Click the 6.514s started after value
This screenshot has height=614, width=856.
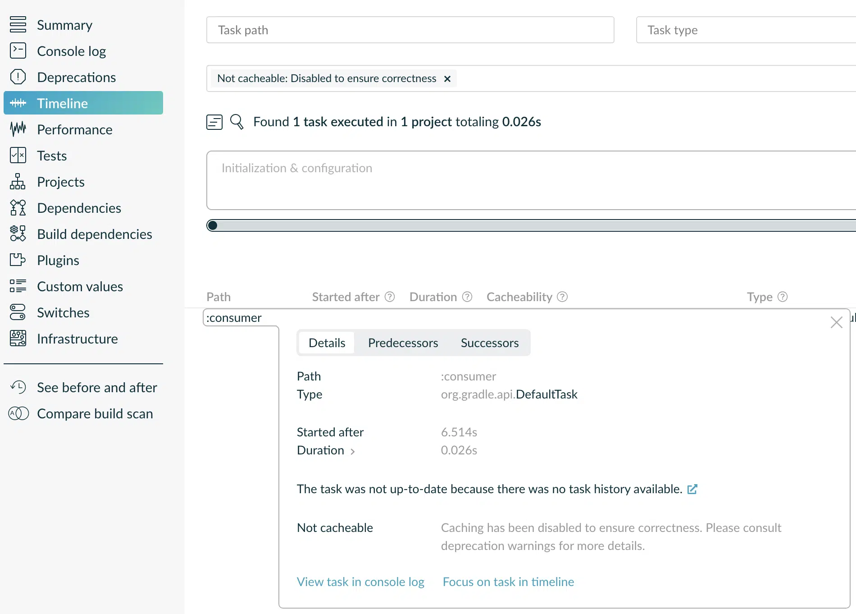[x=459, y=432]
